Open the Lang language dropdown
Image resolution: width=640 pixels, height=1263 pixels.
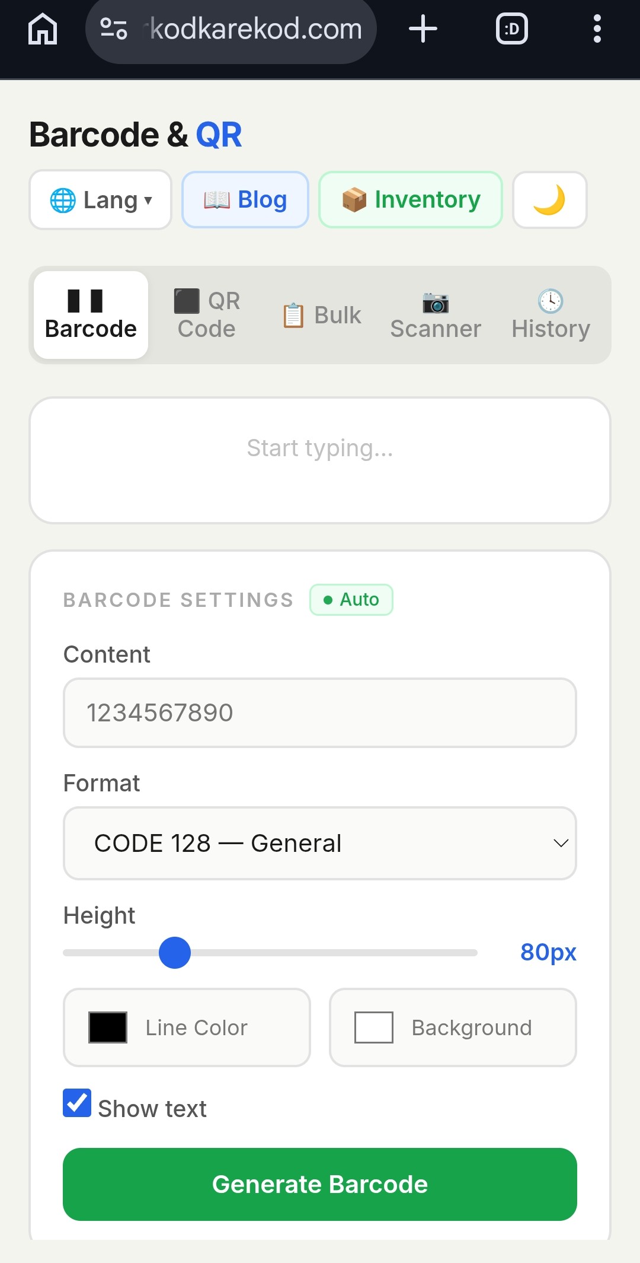tap(100, 200)
